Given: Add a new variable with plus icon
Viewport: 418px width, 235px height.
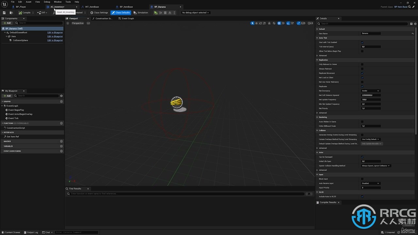Looking at the screenshot, I should (x=61, y=146).
